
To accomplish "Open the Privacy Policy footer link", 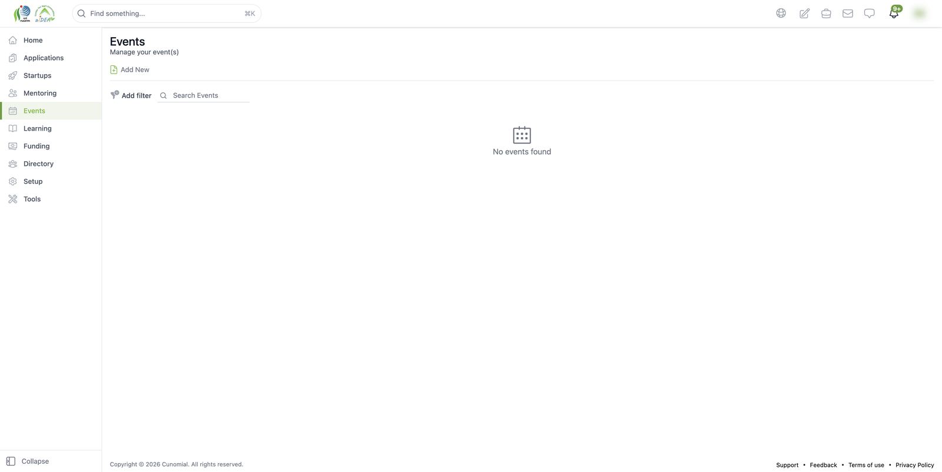I will (x=914, y=465).
